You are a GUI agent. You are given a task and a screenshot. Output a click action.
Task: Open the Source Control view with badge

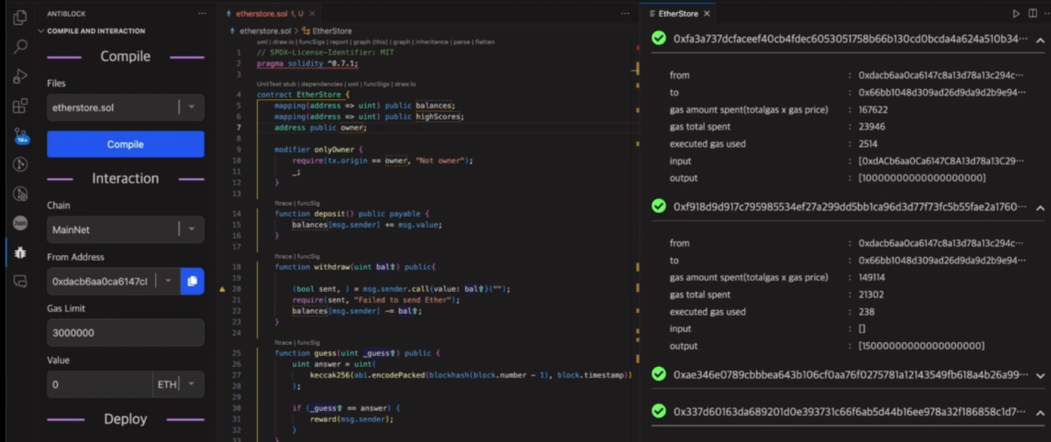point(21,135)
